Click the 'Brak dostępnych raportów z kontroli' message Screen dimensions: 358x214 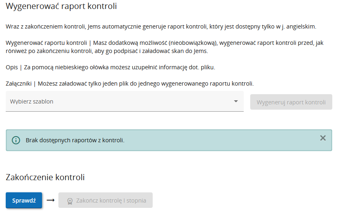[x=75, y=140]
